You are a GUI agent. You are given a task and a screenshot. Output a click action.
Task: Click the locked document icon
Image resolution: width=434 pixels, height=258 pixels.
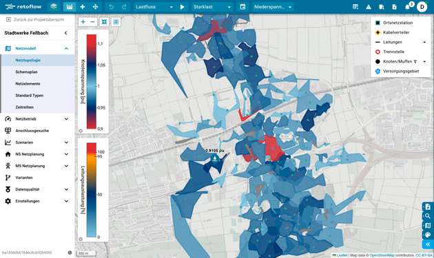pyautogui.click(x=395, y=7)
